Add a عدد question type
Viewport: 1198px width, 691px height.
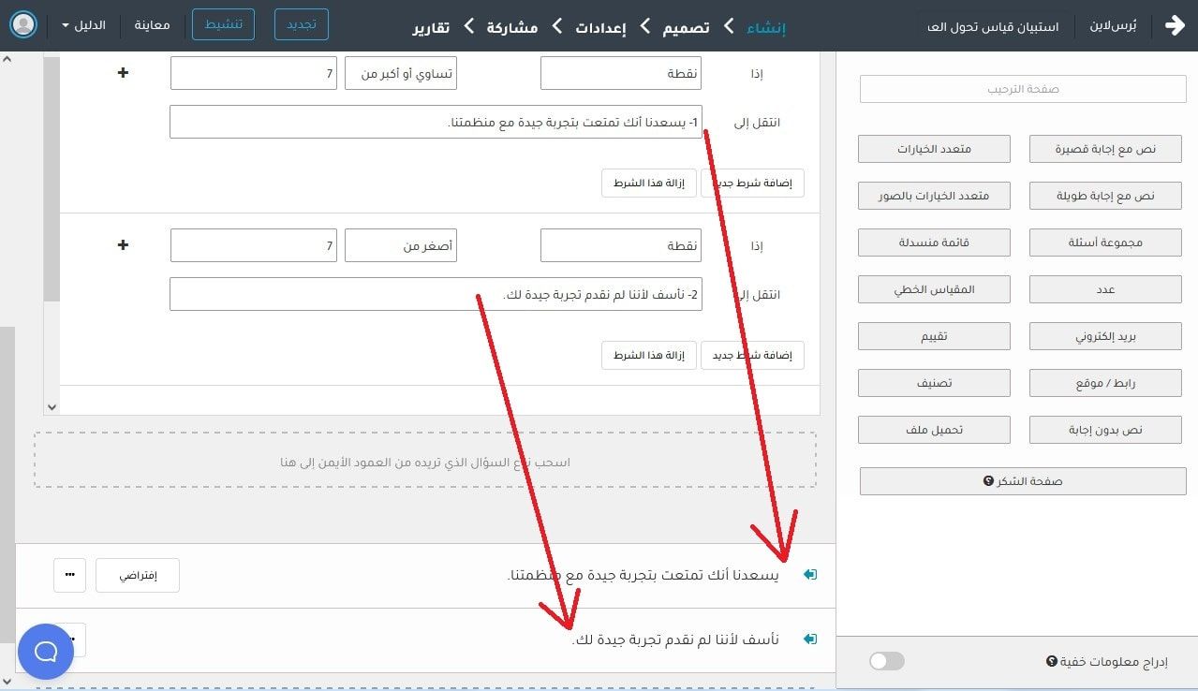coord(1105,289)
